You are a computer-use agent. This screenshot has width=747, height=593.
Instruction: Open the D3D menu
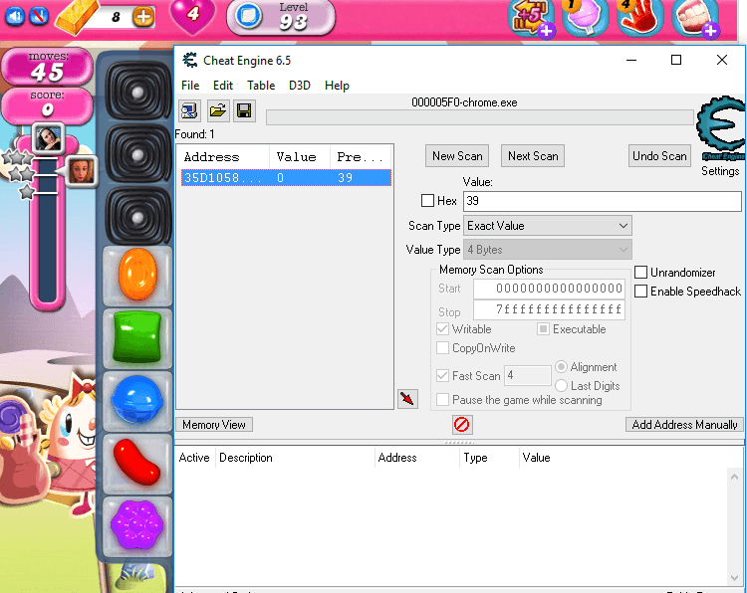click(300, 86)
